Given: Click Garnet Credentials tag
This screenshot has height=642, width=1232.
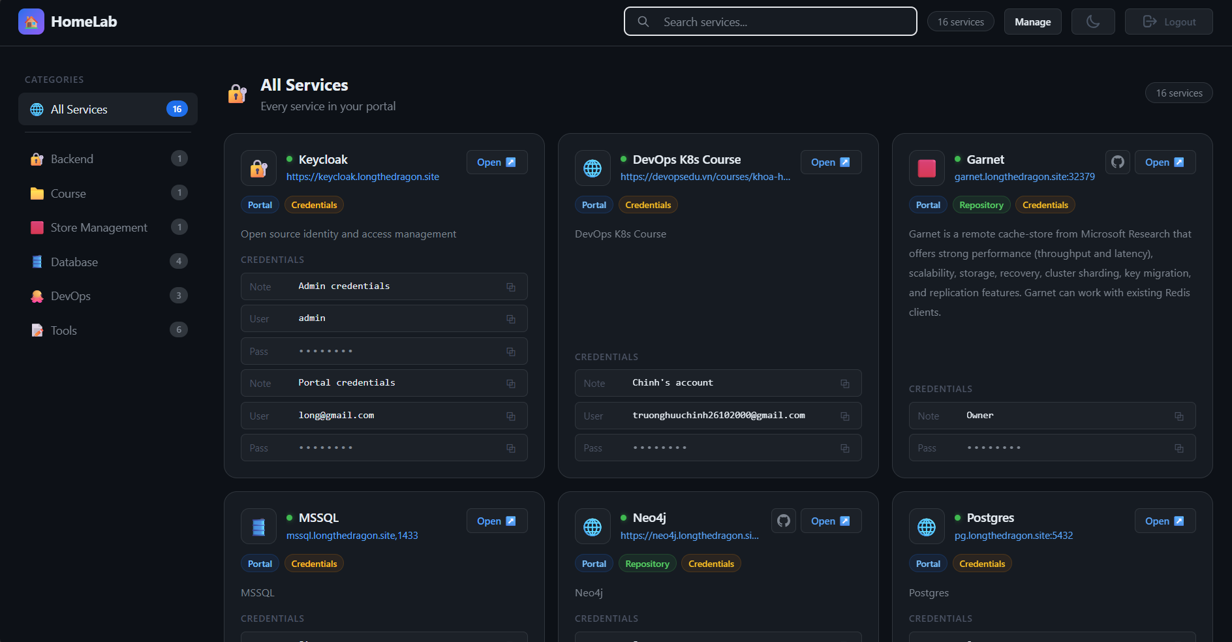Looking at the screenshot, I should click(1045, 205).
